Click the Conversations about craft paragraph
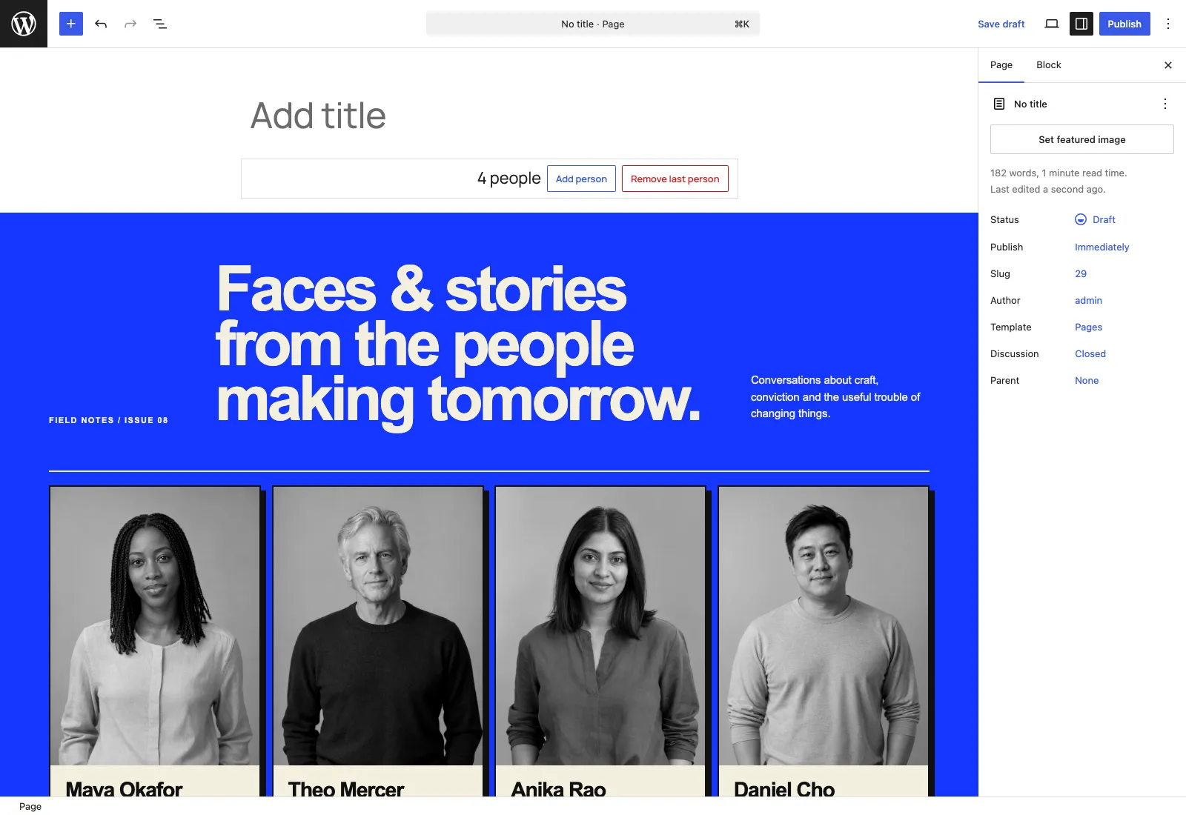 click(x=835, y=396)
